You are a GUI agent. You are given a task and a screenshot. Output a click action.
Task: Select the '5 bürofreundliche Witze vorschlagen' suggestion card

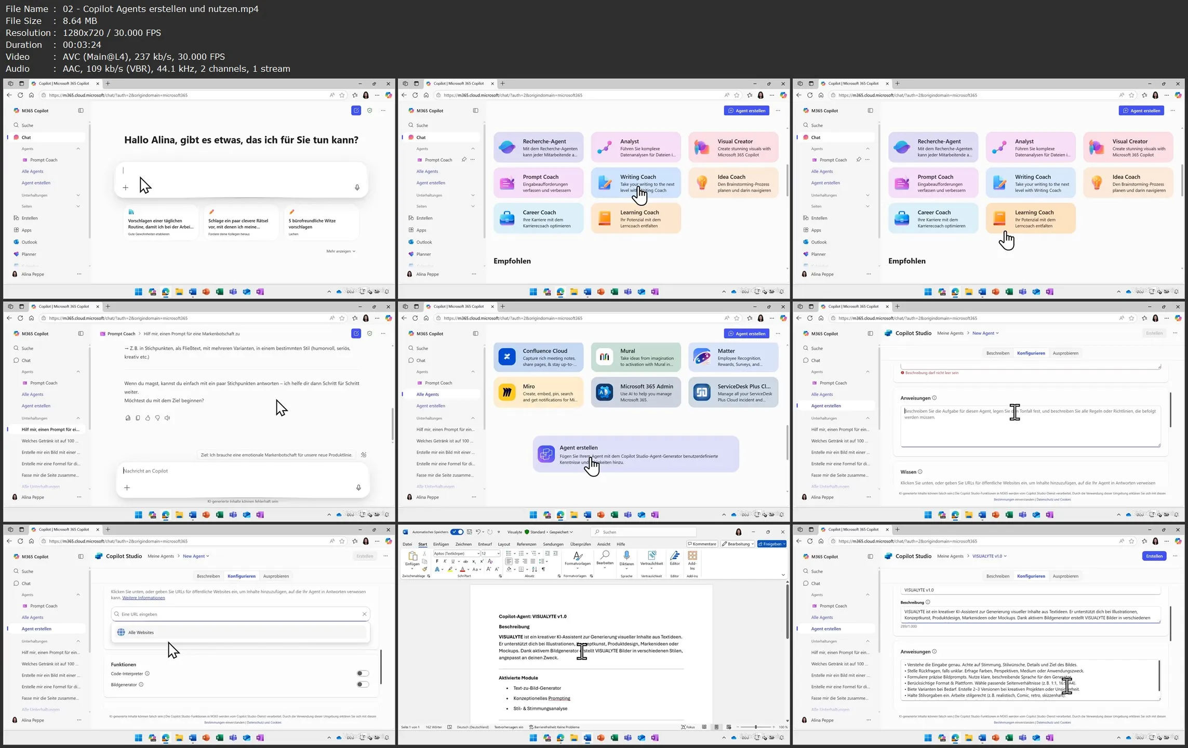(x=322, y=223)
